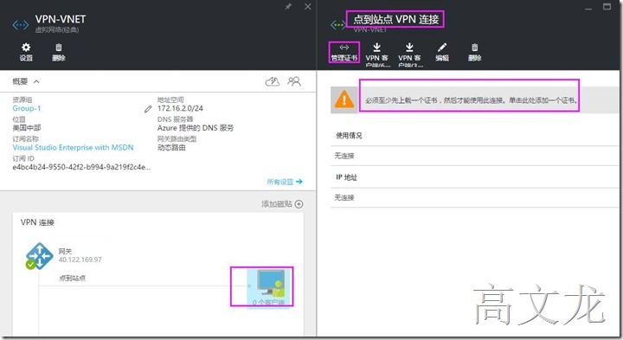Click the VPN-VNET virtual network icon

(20, 25)
